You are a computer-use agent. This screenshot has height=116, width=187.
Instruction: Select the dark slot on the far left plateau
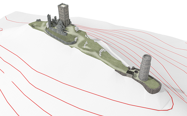click(x=33, y=26)
